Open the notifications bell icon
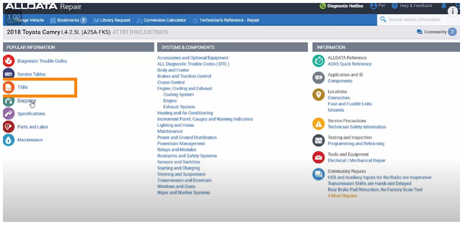The height and width of the screenshot is (225, 463). (x=443, y=6)
